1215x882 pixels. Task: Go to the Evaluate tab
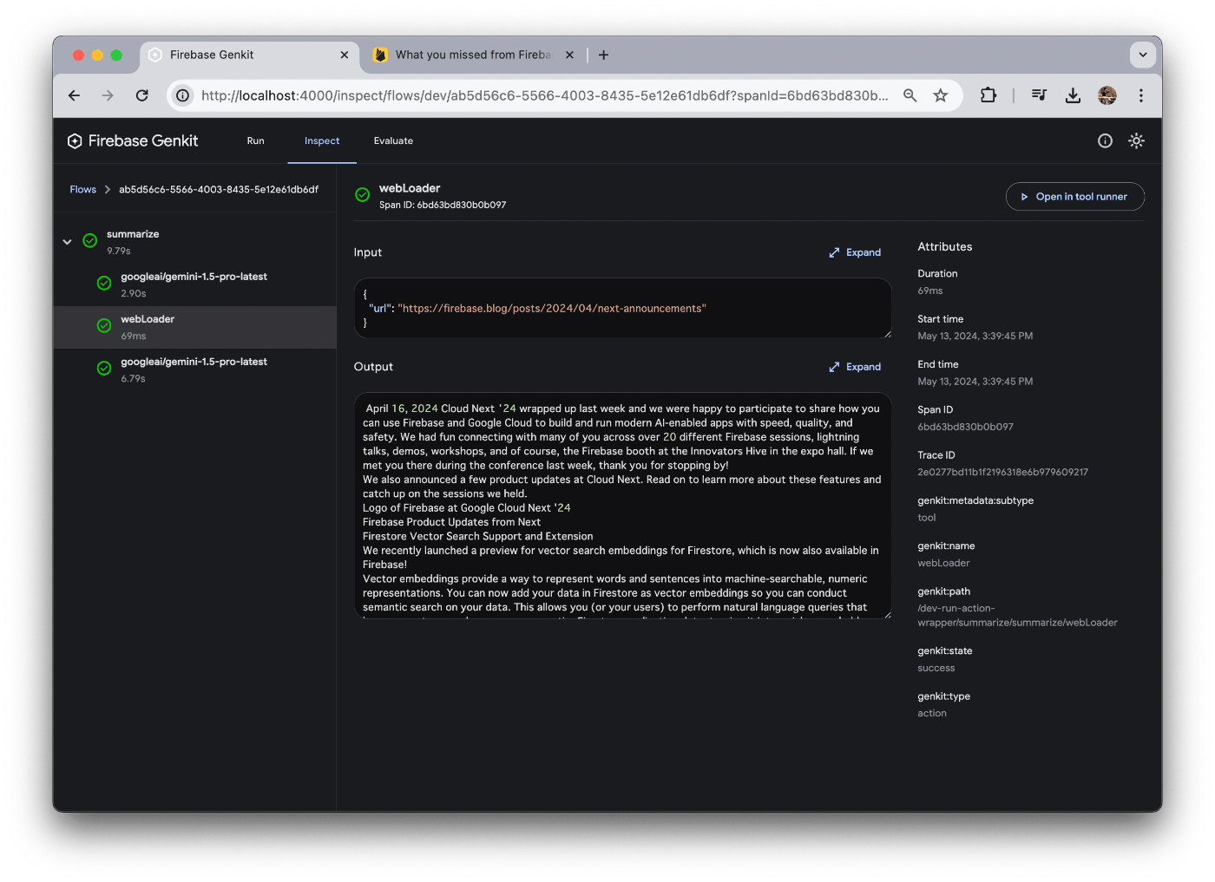click(x=393, y=140)
